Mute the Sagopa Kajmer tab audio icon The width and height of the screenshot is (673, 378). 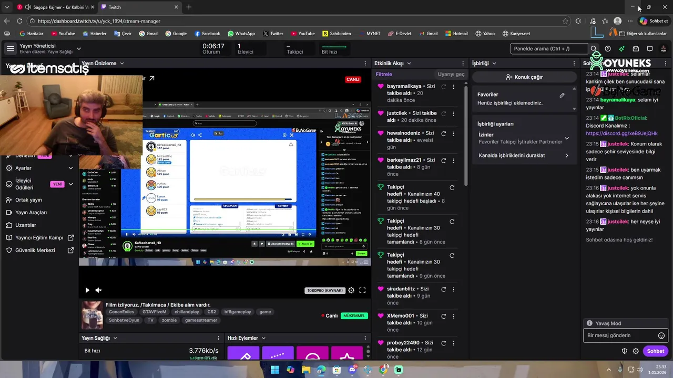(27, 7)
